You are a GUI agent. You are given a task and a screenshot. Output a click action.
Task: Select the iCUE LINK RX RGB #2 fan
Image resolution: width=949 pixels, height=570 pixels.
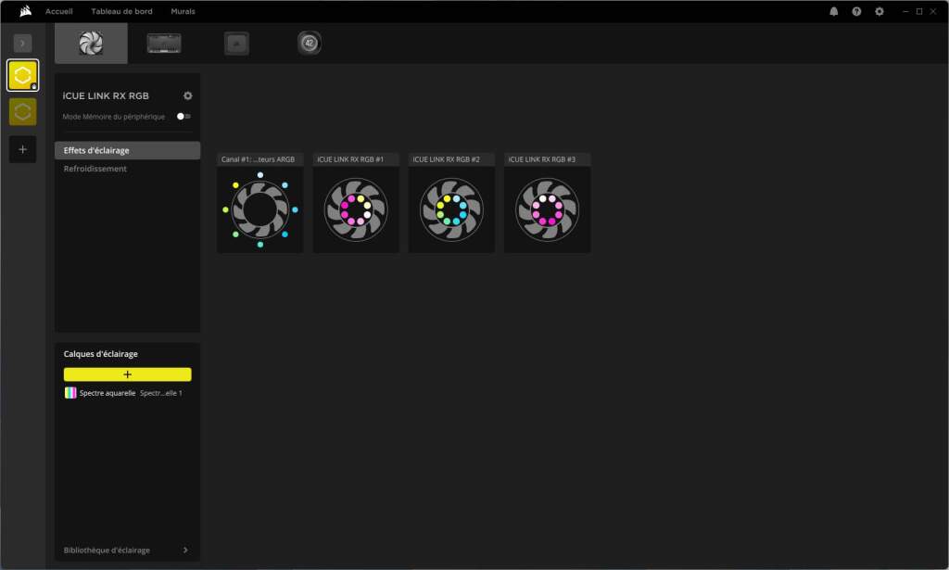(x=451, y=203)
